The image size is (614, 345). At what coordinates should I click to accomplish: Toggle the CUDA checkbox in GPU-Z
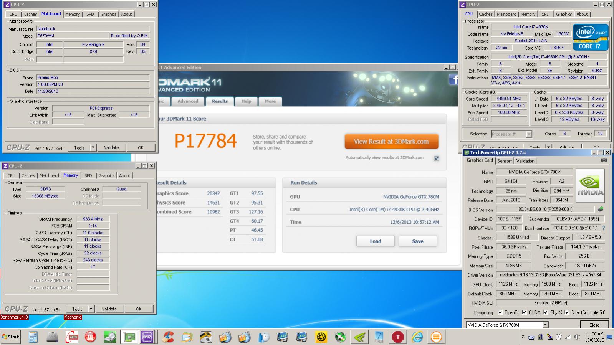click(524, 312)
